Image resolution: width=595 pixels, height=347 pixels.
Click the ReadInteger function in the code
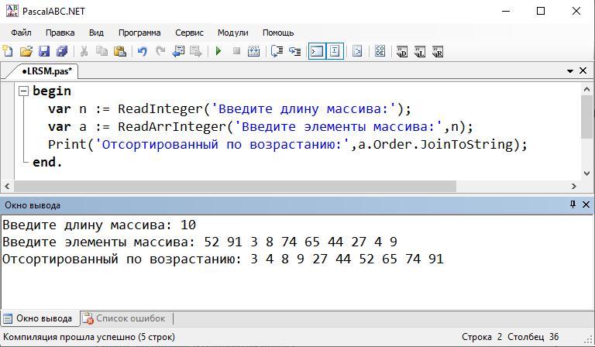(x=161, y=109)
